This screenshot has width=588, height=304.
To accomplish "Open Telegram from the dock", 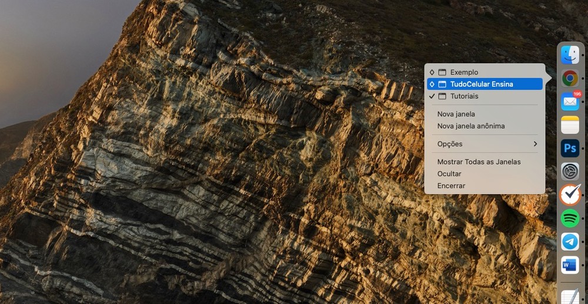I will click(570, 241).
